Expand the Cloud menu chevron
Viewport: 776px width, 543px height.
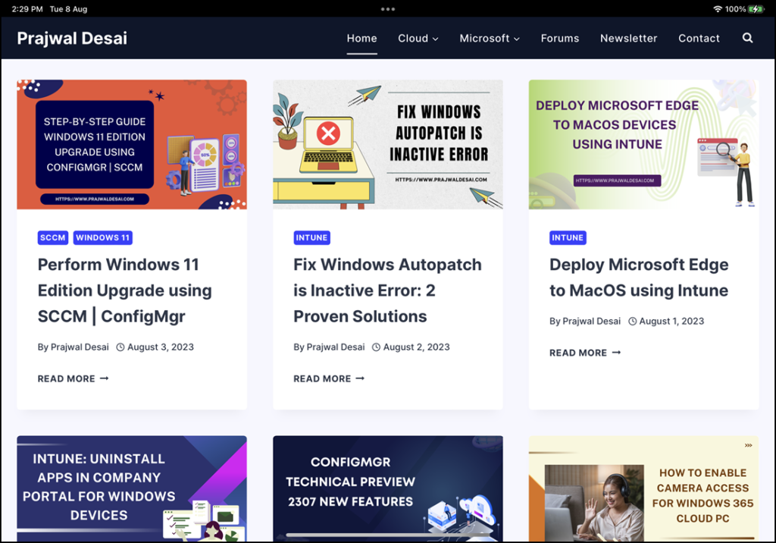[x=436, y=39]
